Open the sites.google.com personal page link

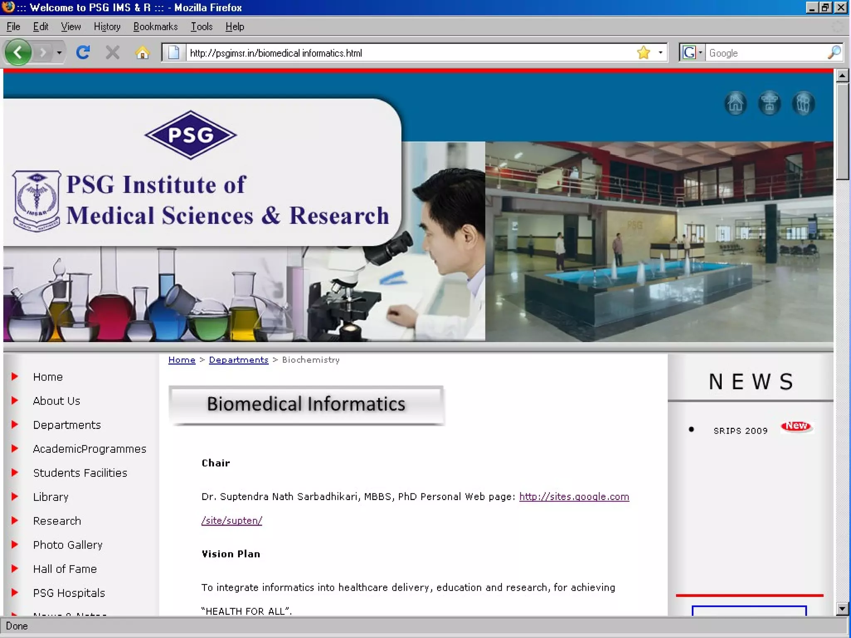(x=574, y=497)
